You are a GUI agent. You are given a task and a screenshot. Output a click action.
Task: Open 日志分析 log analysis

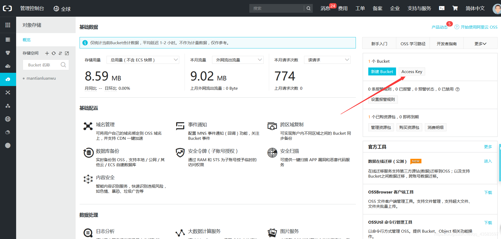pos(105,231)
